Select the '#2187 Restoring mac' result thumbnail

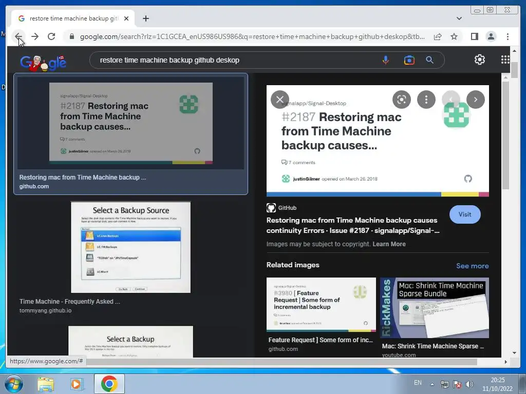click(x=131, y=123)
